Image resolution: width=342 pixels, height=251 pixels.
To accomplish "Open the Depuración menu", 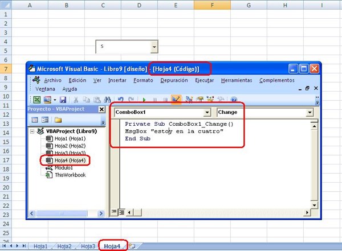I will click(174, 80).
